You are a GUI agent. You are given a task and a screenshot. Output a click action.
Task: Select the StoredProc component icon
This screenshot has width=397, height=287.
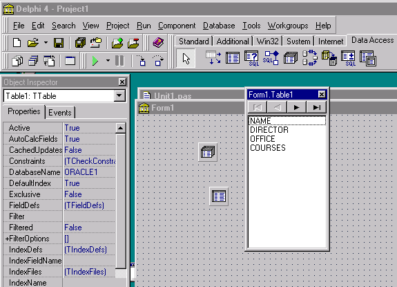click(271, 58)
